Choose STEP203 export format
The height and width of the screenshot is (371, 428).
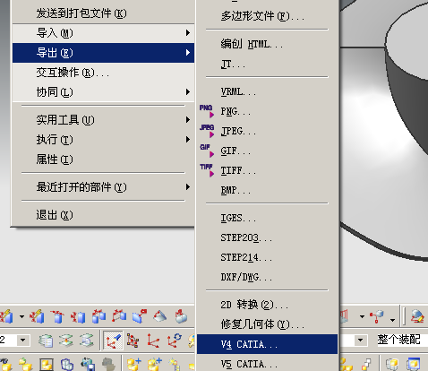coord(267,237)
